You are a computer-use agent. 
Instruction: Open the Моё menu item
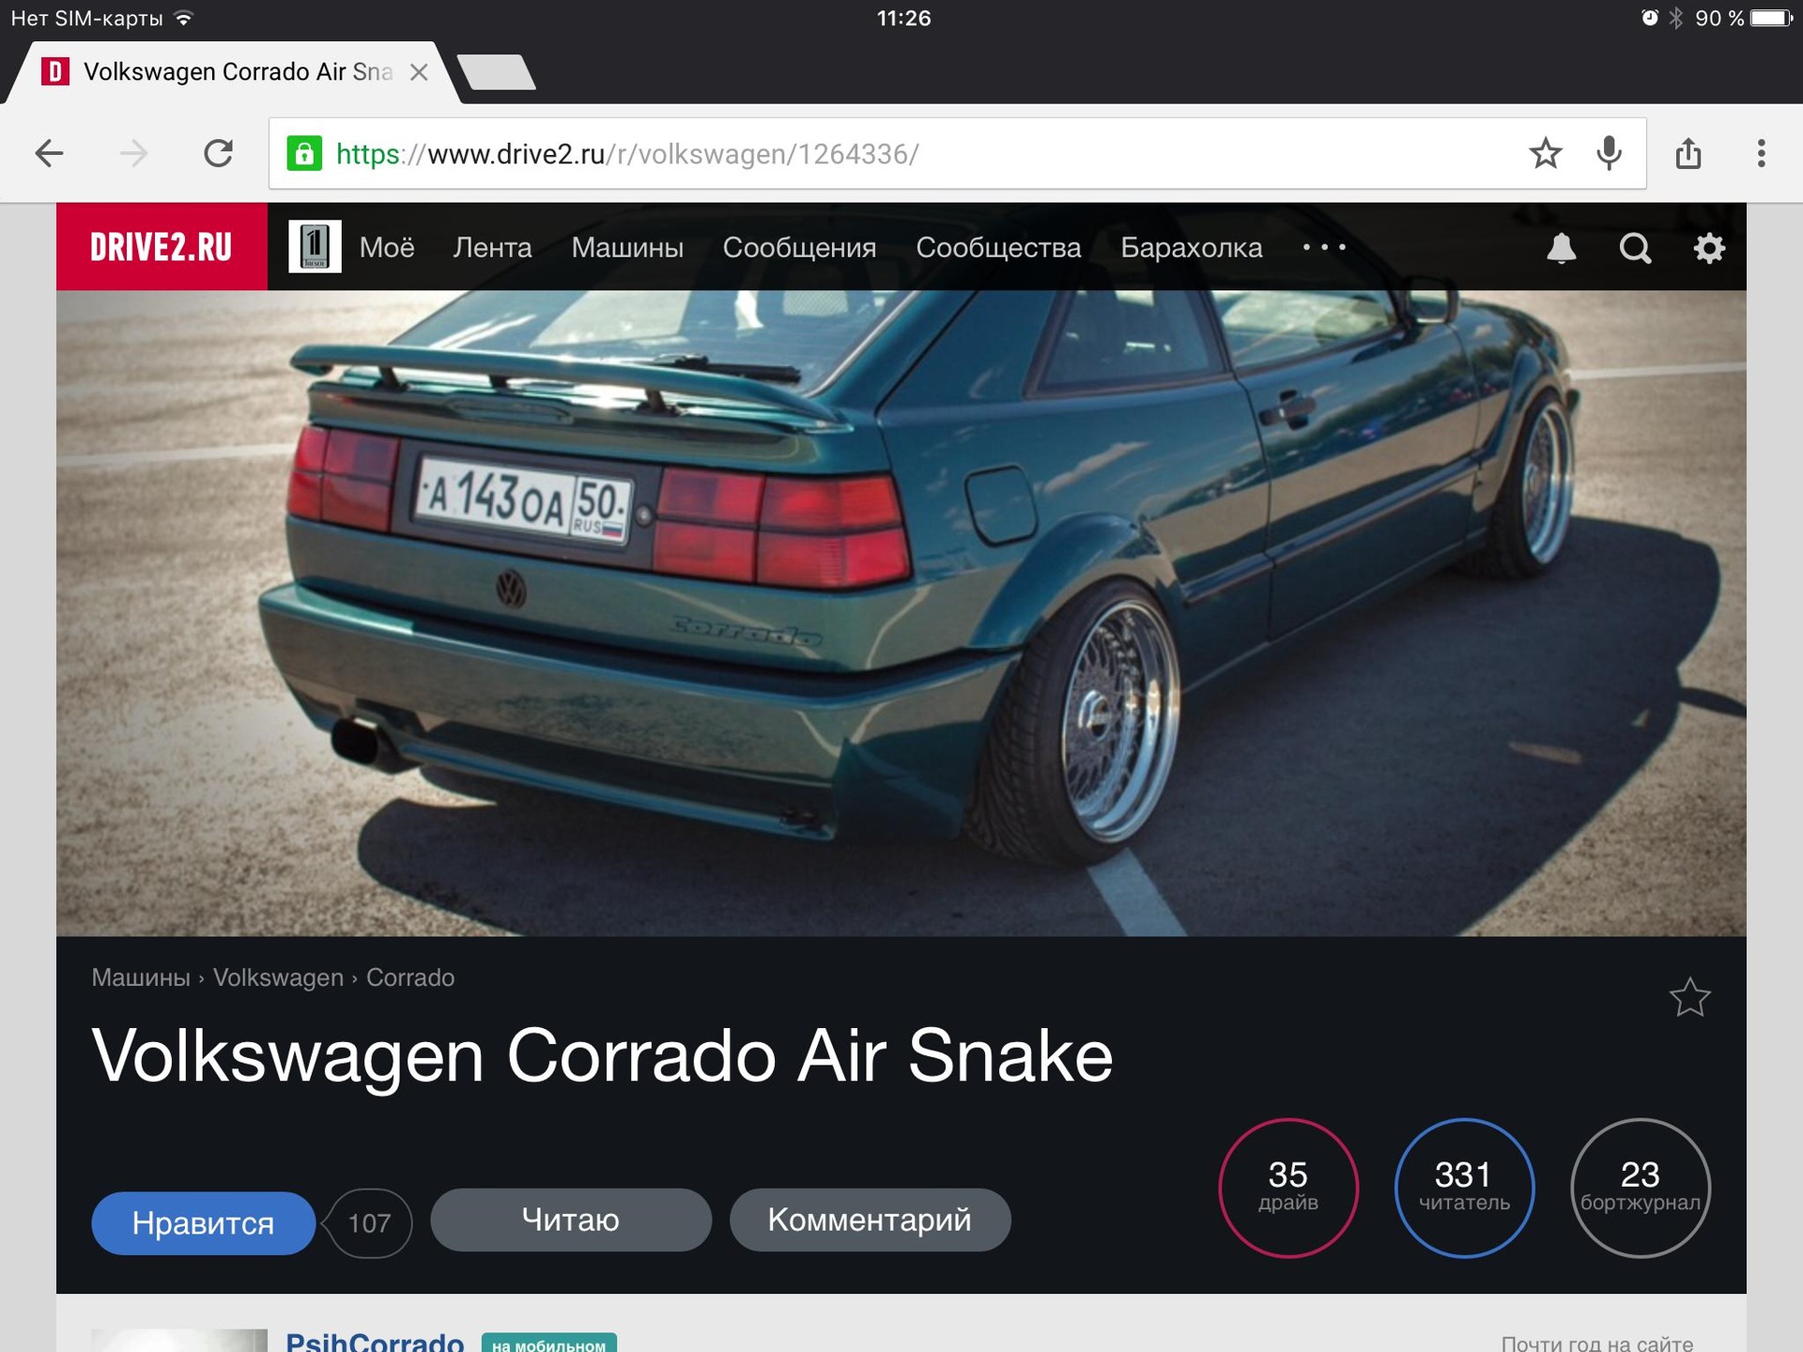point(387,248)
